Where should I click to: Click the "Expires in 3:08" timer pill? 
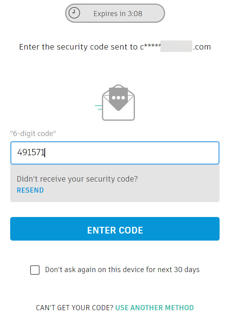[115, 13]
